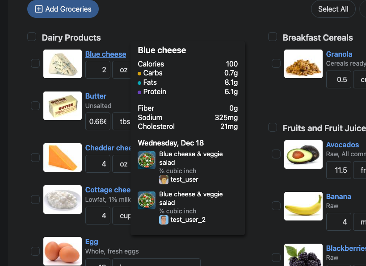This screenshot has width=366, height=266.
Task: Check the Breakfast Cereals category checkbox
Action: [273, 37]
